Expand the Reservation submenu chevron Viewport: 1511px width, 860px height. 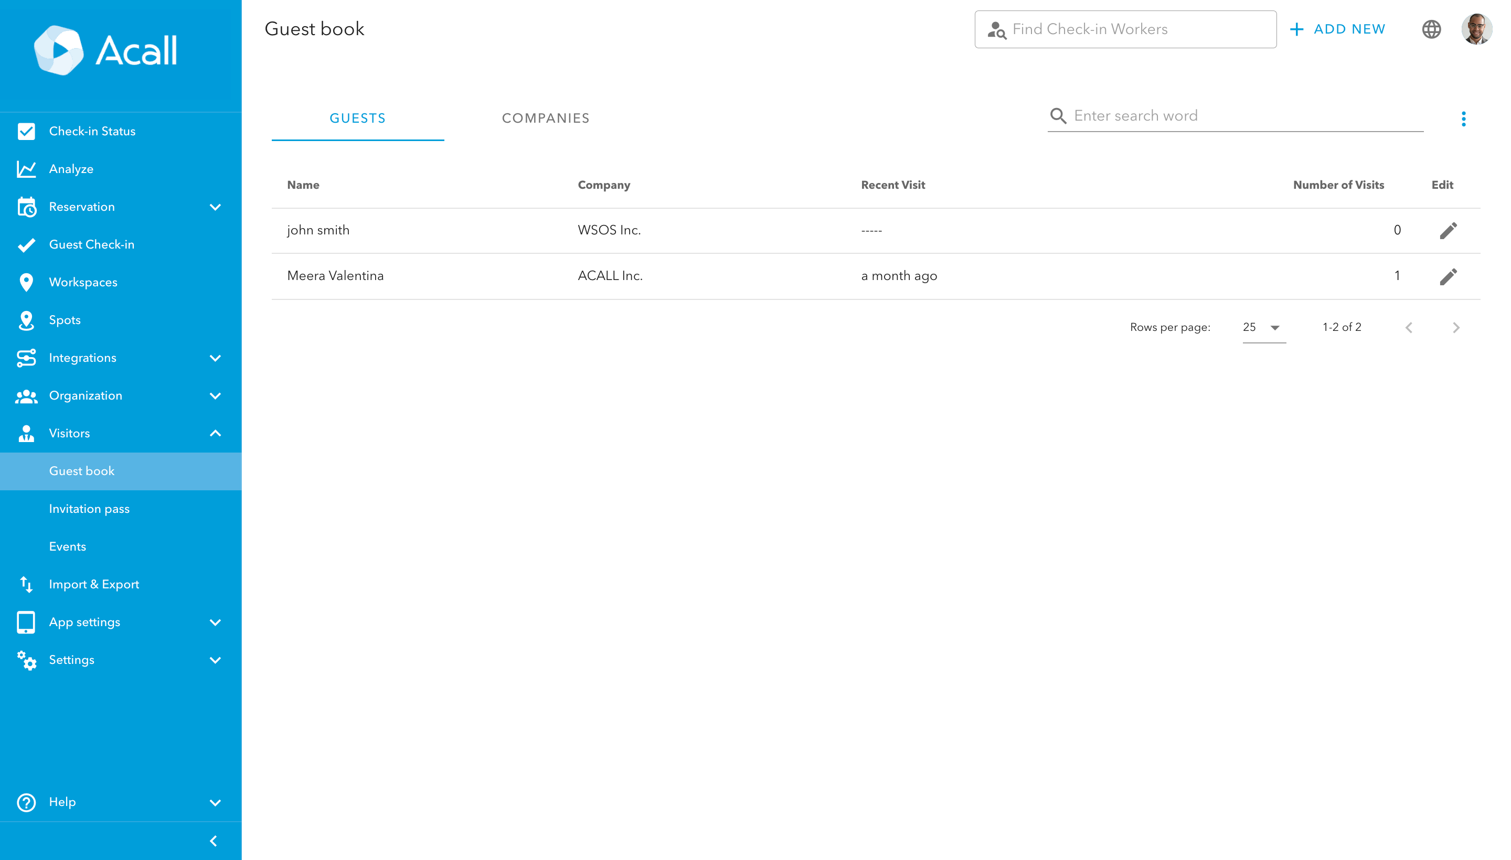click(x=215, y=207)
